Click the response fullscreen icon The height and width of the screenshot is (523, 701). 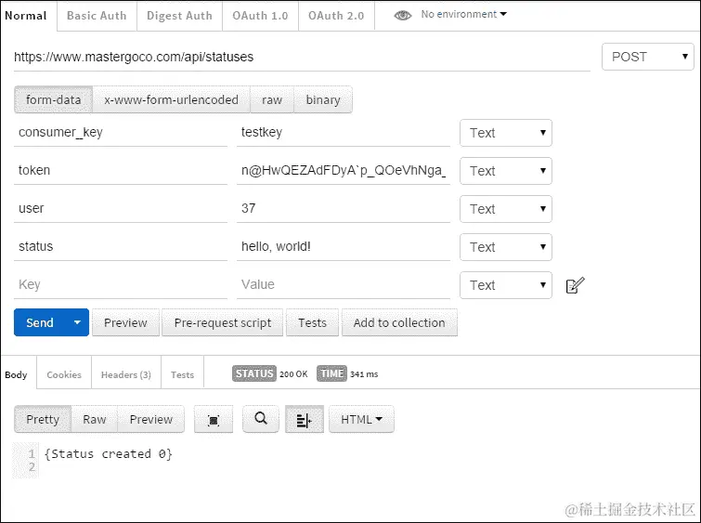214,419
